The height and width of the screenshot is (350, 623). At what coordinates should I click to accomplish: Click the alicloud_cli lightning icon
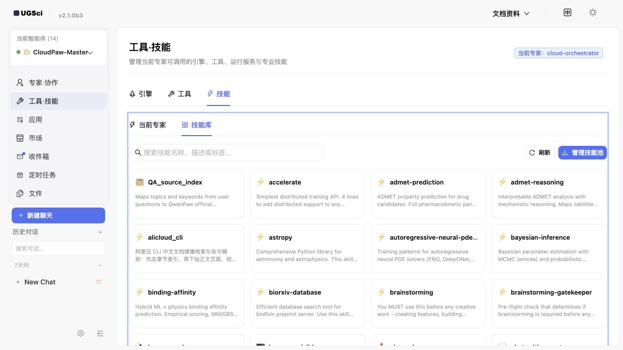coord(140,237)
